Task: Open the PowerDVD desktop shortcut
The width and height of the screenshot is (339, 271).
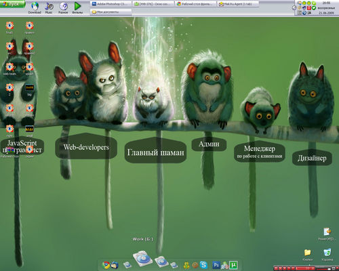Action: click(x=327, y=234)
